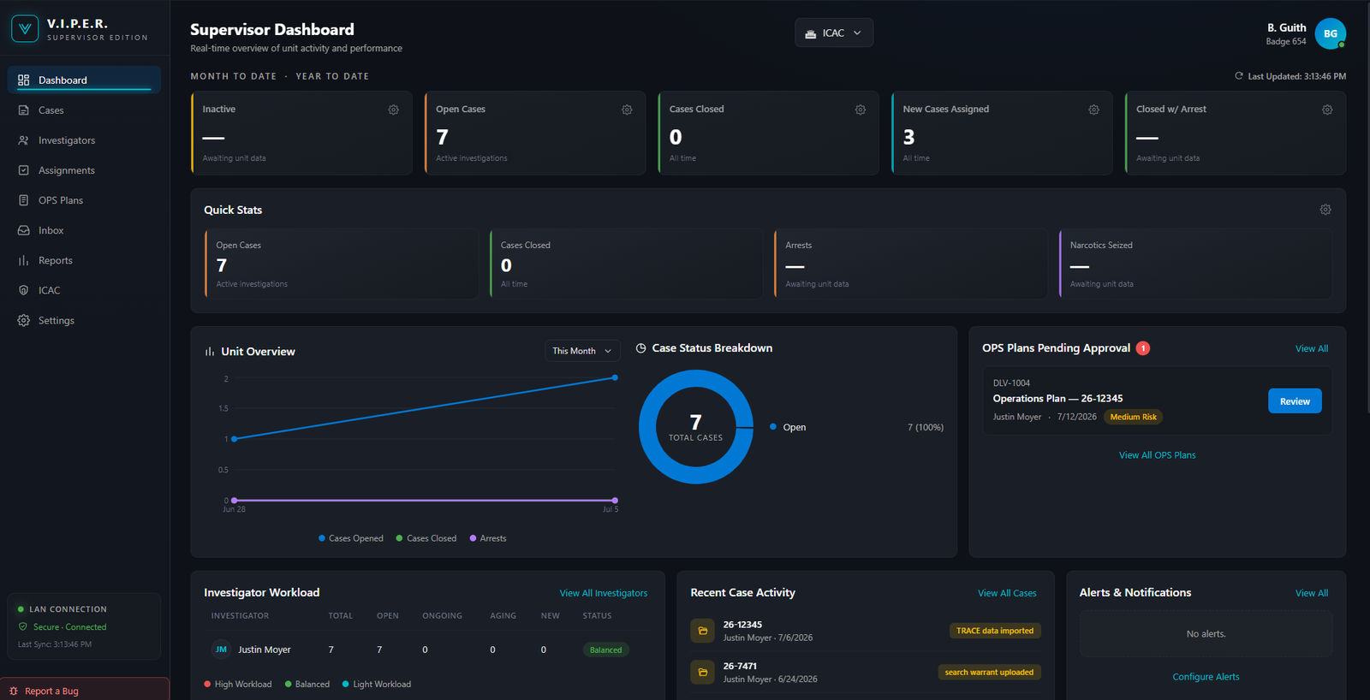Click the Report a Bug button

[85, 690]
